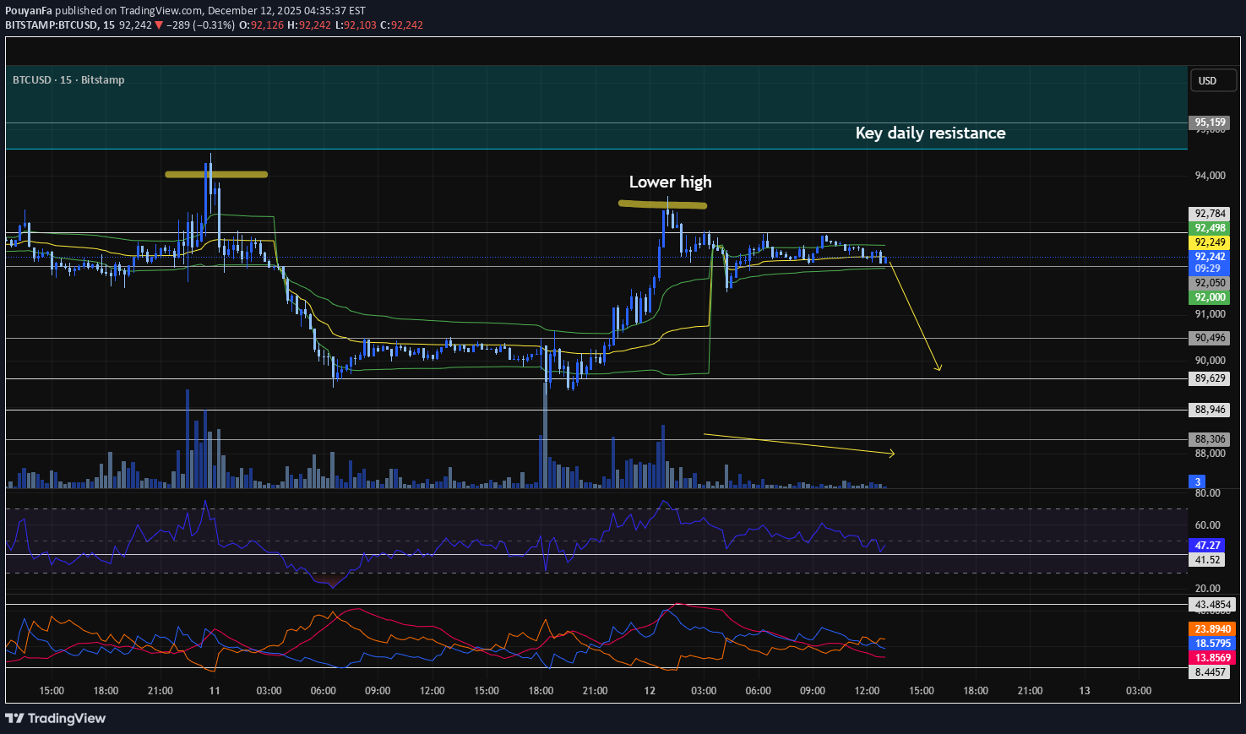This screenshot has height=734, width=1246.
Task: Click the blue volume value badge showing 3
Action: click(1197, 481)
